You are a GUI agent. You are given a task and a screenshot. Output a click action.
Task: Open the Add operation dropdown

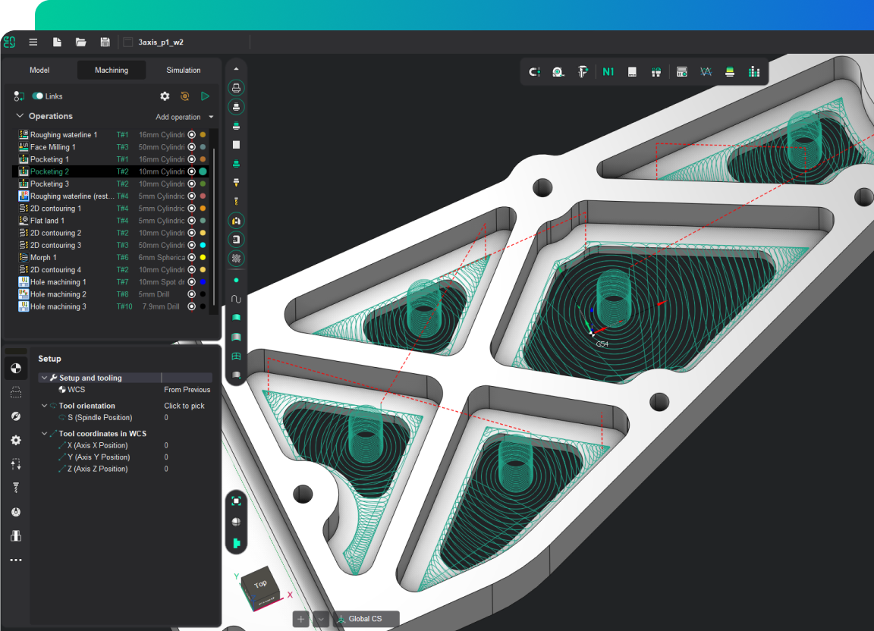click(184, 117)
